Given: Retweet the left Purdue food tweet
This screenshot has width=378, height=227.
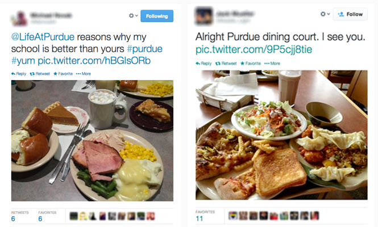Looking at the screenshot, I should pyautogui.click(x=40, y=74).
